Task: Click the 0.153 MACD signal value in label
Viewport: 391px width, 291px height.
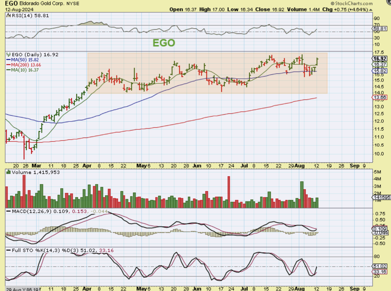Action: point(79,211)
